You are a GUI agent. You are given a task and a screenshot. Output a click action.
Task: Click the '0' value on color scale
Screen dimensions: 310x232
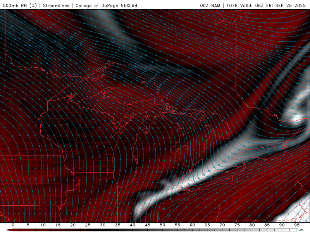click(13, 225)
